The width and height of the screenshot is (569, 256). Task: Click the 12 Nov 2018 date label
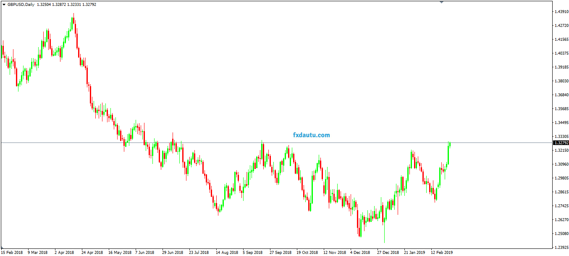[x=334, y=253]
